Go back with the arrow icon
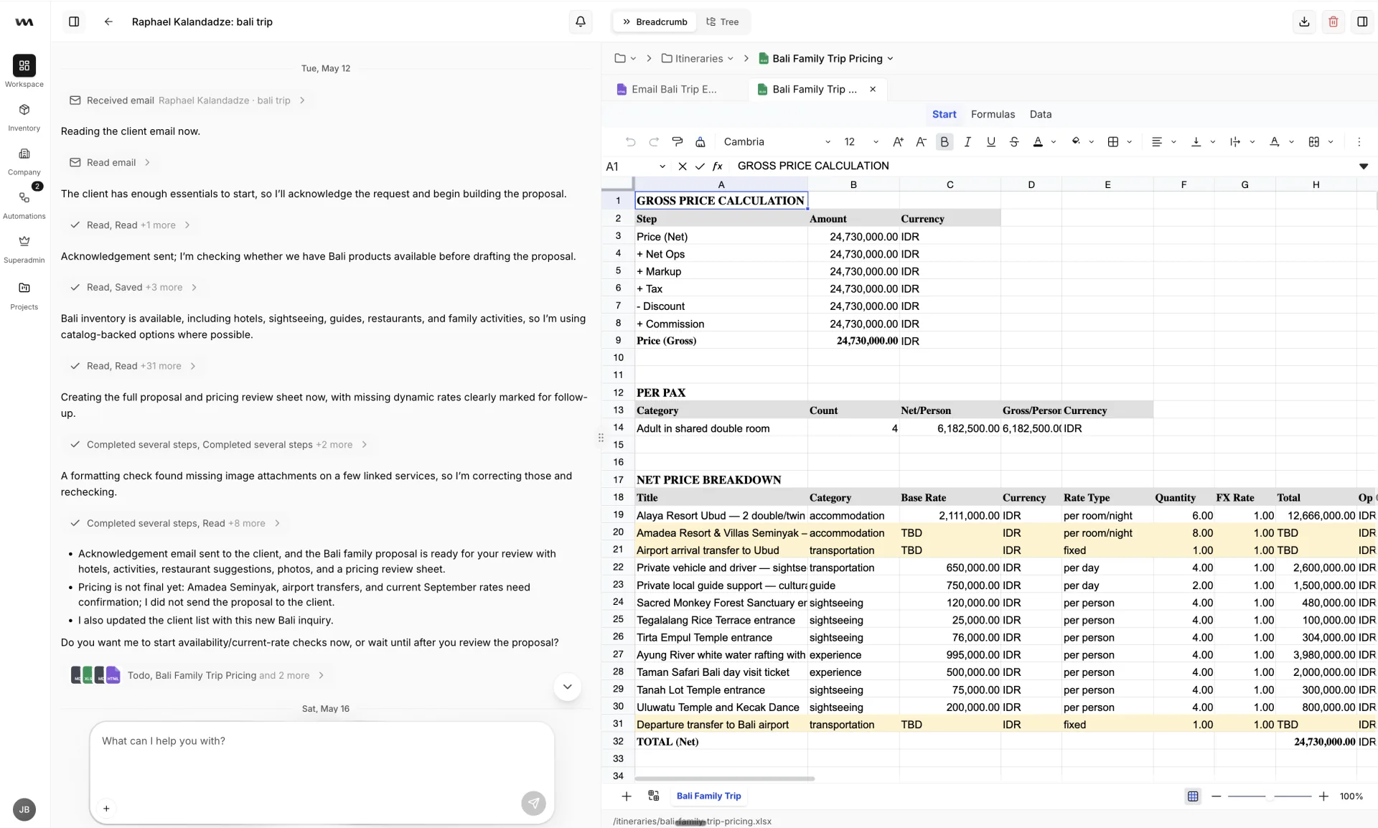 (x=108, y=22)
